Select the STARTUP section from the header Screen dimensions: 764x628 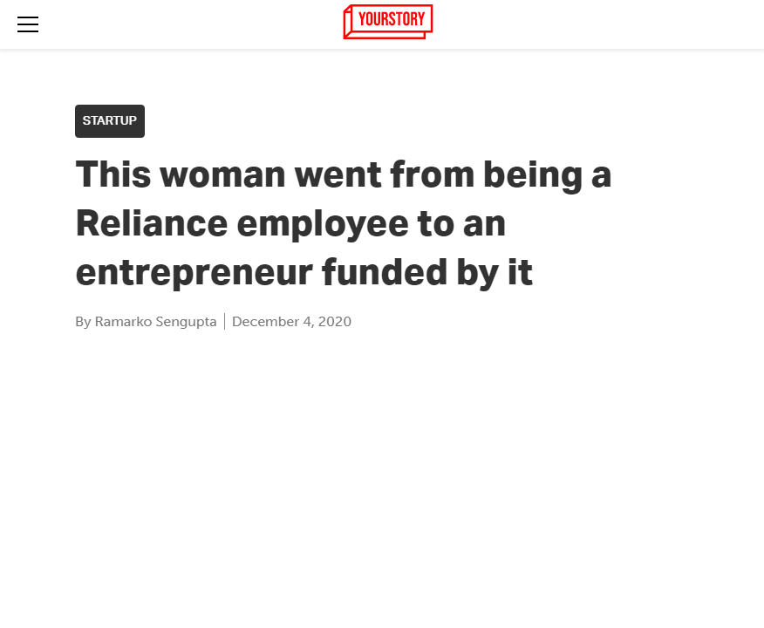[x=109, y=121]
